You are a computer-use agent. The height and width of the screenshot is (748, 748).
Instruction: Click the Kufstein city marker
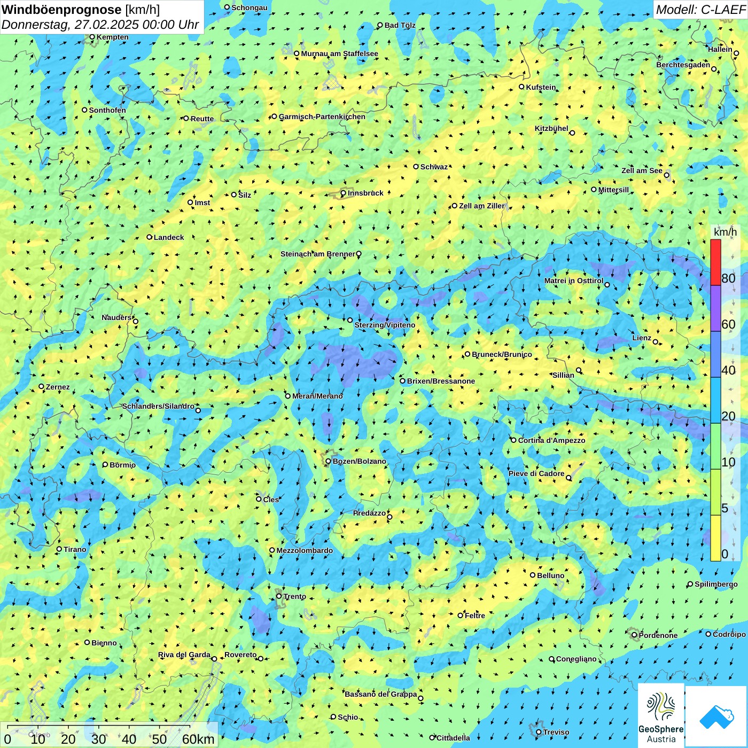(522, 87)
